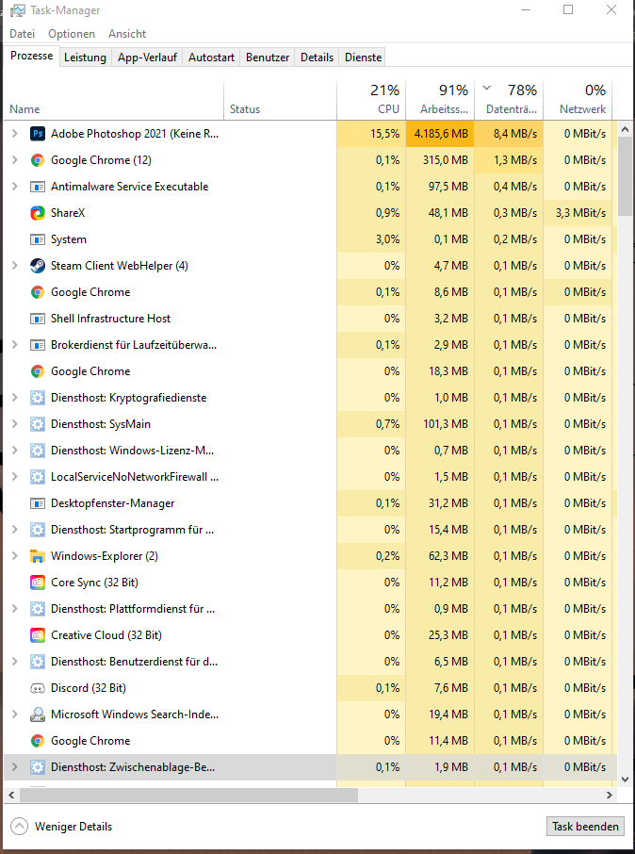
Task: Select the Discord (32 Bit) icon
Action: 37,688
